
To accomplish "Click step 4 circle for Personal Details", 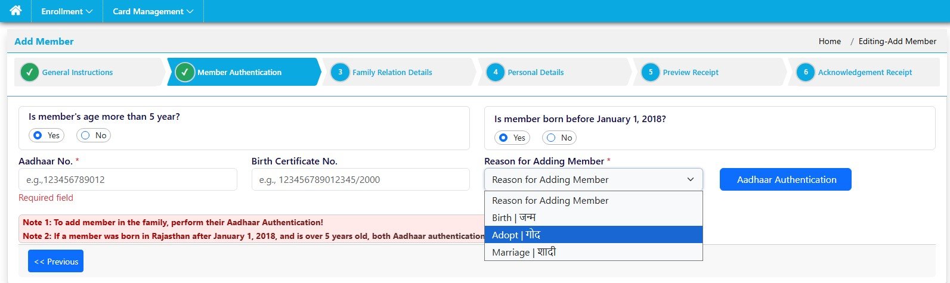I will point(495,72).
